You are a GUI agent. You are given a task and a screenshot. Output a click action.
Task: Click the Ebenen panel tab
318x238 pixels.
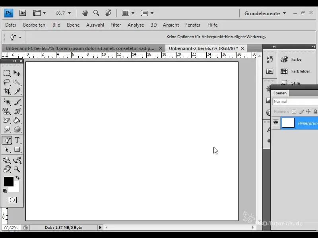point(280,93)
